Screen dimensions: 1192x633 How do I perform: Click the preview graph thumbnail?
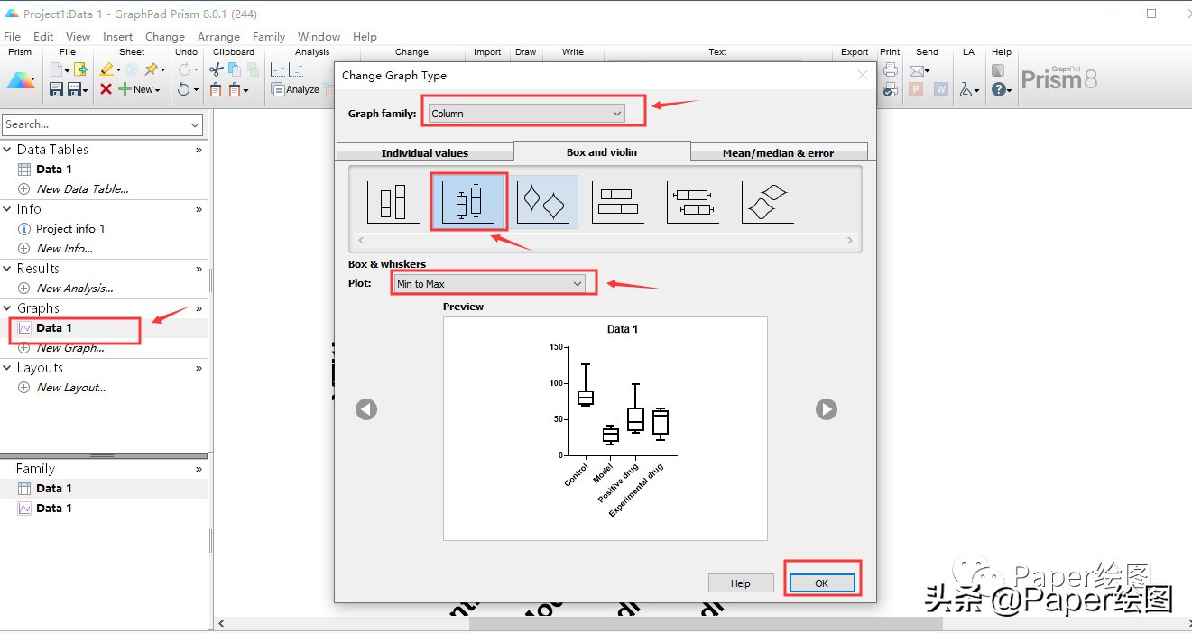tap(605, 428)
